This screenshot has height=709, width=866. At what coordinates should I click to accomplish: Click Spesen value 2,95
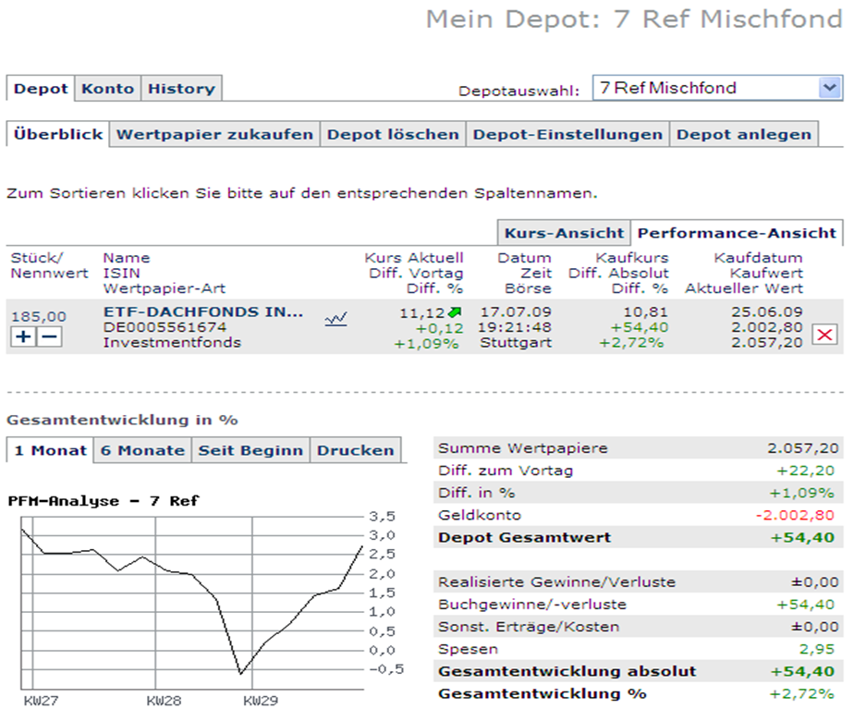pyautogui.click(x=816, y=649)
